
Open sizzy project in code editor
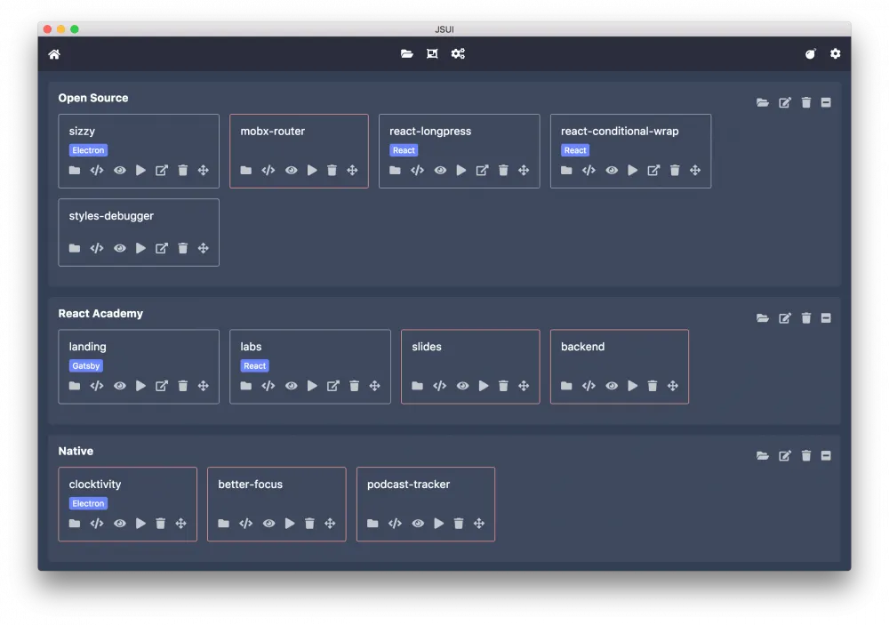coord(97,171)
